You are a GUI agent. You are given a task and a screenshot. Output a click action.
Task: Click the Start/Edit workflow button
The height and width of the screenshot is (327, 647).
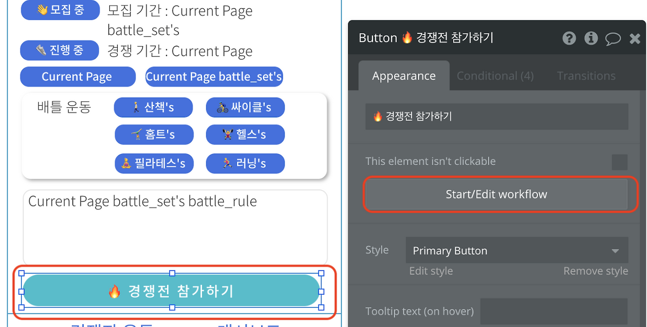tap(496, 194)
